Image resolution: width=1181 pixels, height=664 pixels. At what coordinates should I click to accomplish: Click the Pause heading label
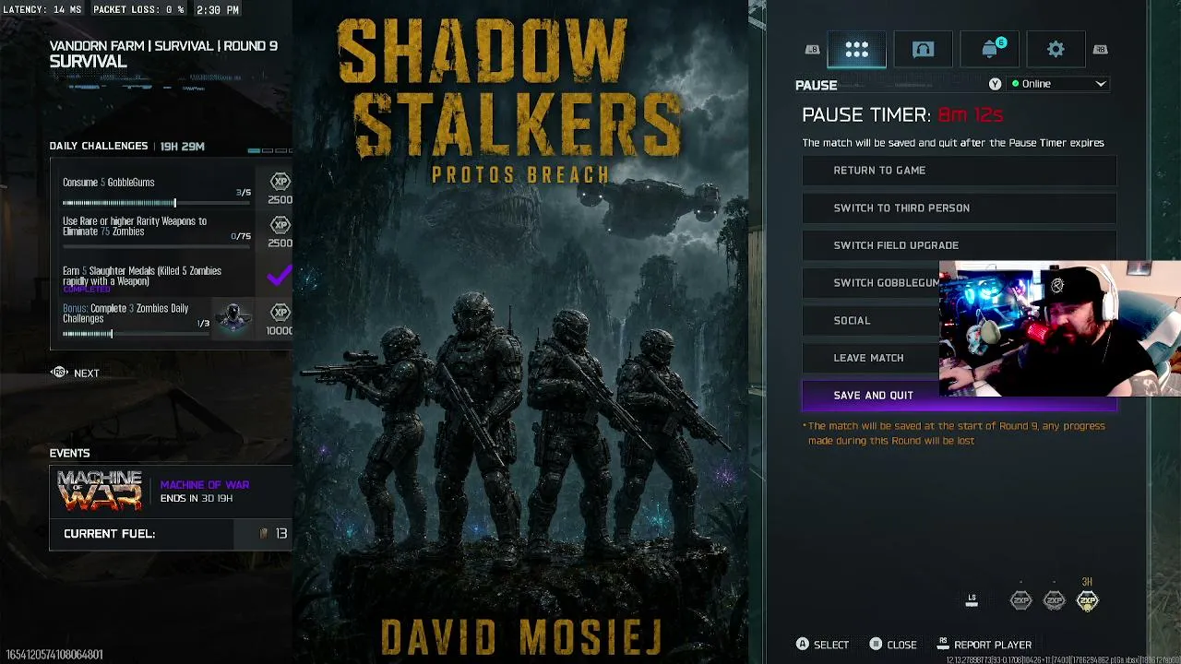tap(817, 85)
